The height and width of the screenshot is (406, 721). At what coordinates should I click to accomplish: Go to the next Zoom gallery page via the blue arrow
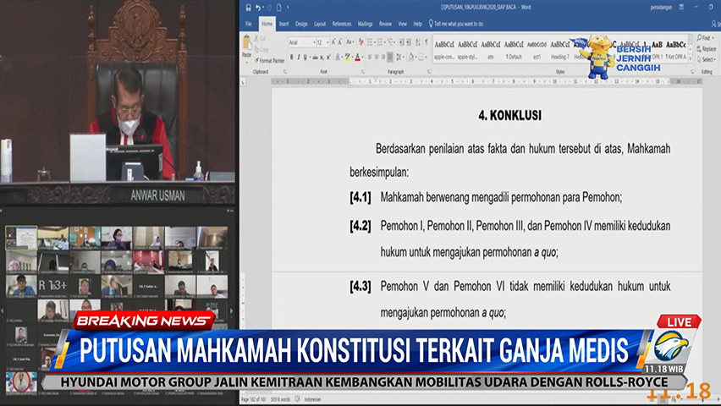tap(231, 311)
